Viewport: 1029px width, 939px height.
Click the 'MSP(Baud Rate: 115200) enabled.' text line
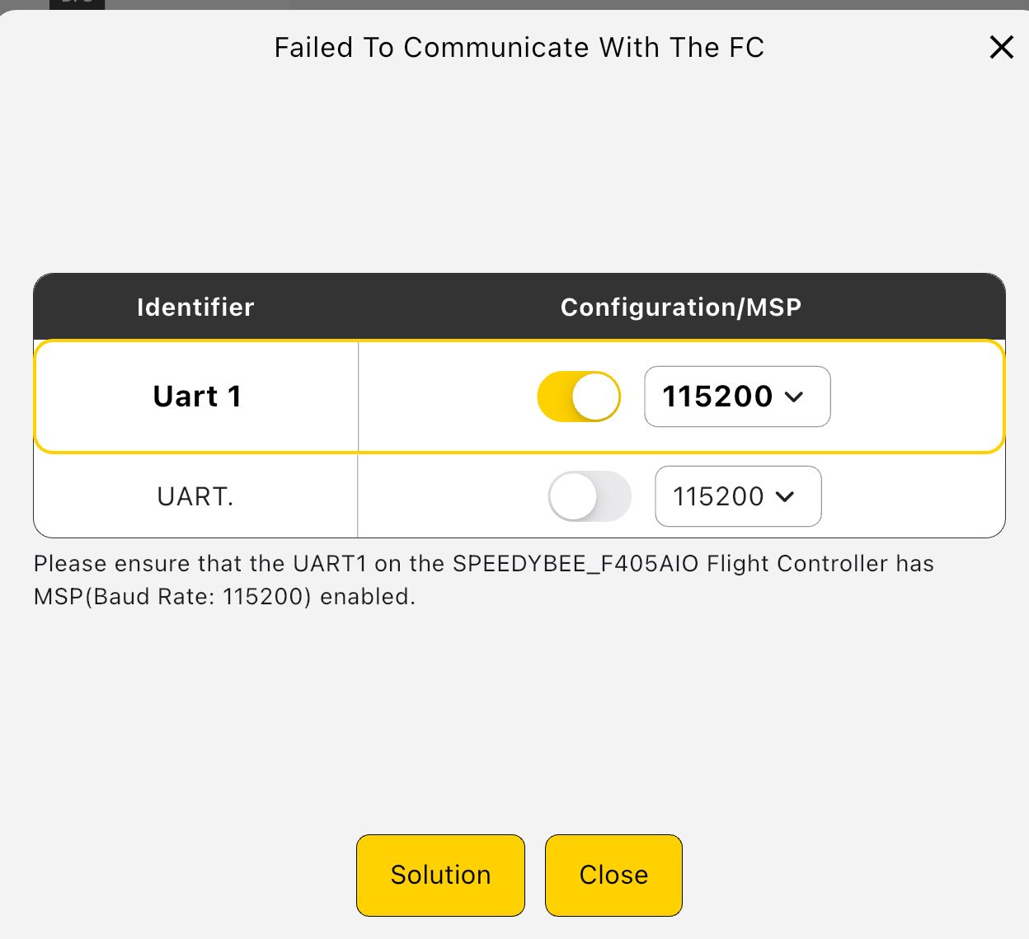coord(224,597)
